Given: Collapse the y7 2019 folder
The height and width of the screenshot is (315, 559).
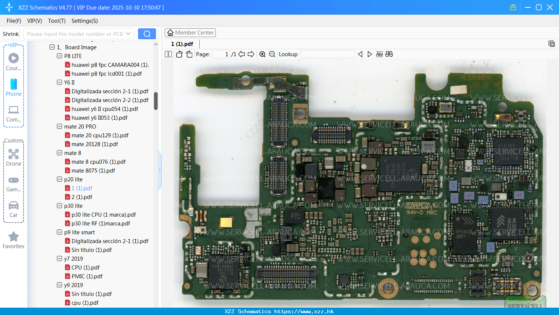Looking at the screenshot, I should [x=59, y=258].
